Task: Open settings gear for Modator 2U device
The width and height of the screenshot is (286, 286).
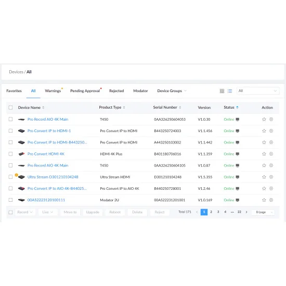Action: (x=271, y=200)
